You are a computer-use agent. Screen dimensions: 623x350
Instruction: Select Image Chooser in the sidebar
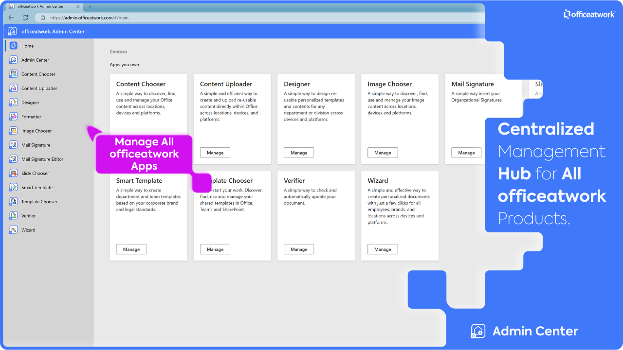(x=49, y=131)
